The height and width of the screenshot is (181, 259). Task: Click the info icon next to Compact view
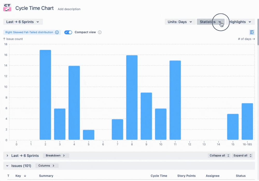pos(100,32)
